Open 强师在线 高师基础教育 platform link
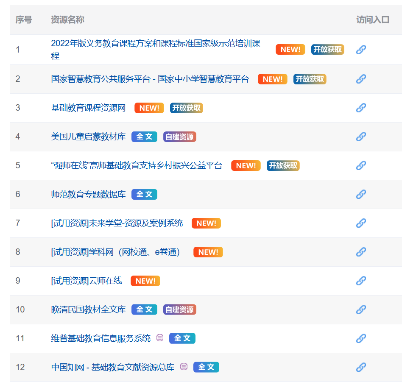402x382 pixels. [x=137, y=166]
